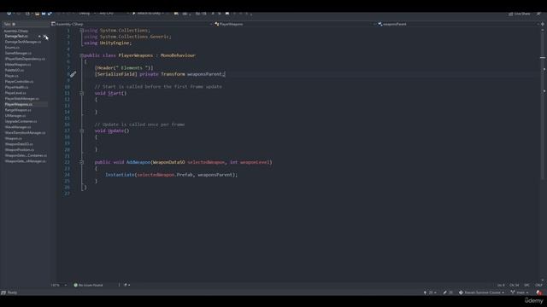
Task: Open PlayerLevel.cs from the file list
Action: pos(15,93)
